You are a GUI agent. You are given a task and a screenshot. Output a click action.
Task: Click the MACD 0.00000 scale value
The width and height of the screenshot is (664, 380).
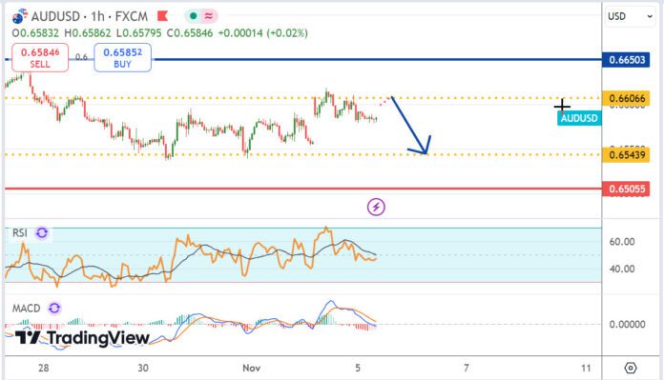627,324
